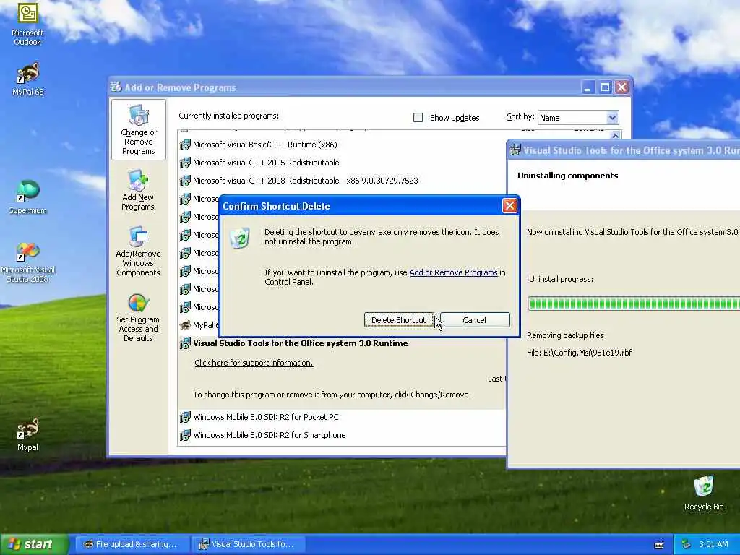Select the MyPal 68 desktop icon
The height and width of the screenshot is (555, 740).
pos(27,79)
